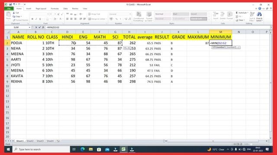Image resolution: width=277 pixels, height=155 pixels.
Task: Increase font size with Grow Font icon
Action: point(58,14)
